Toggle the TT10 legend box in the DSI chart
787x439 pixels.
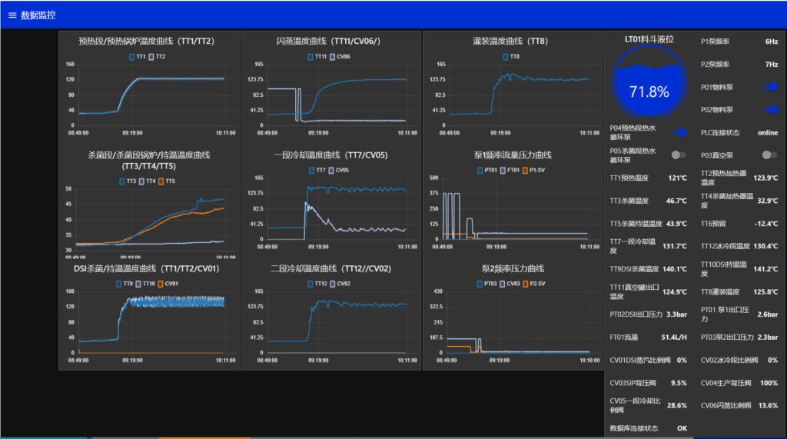point(138,284)
